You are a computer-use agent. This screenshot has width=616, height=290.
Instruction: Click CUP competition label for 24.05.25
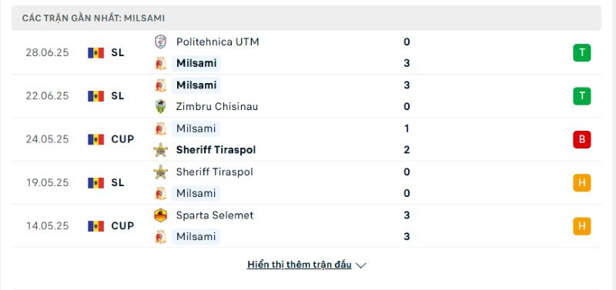click(x=122, y=139)
